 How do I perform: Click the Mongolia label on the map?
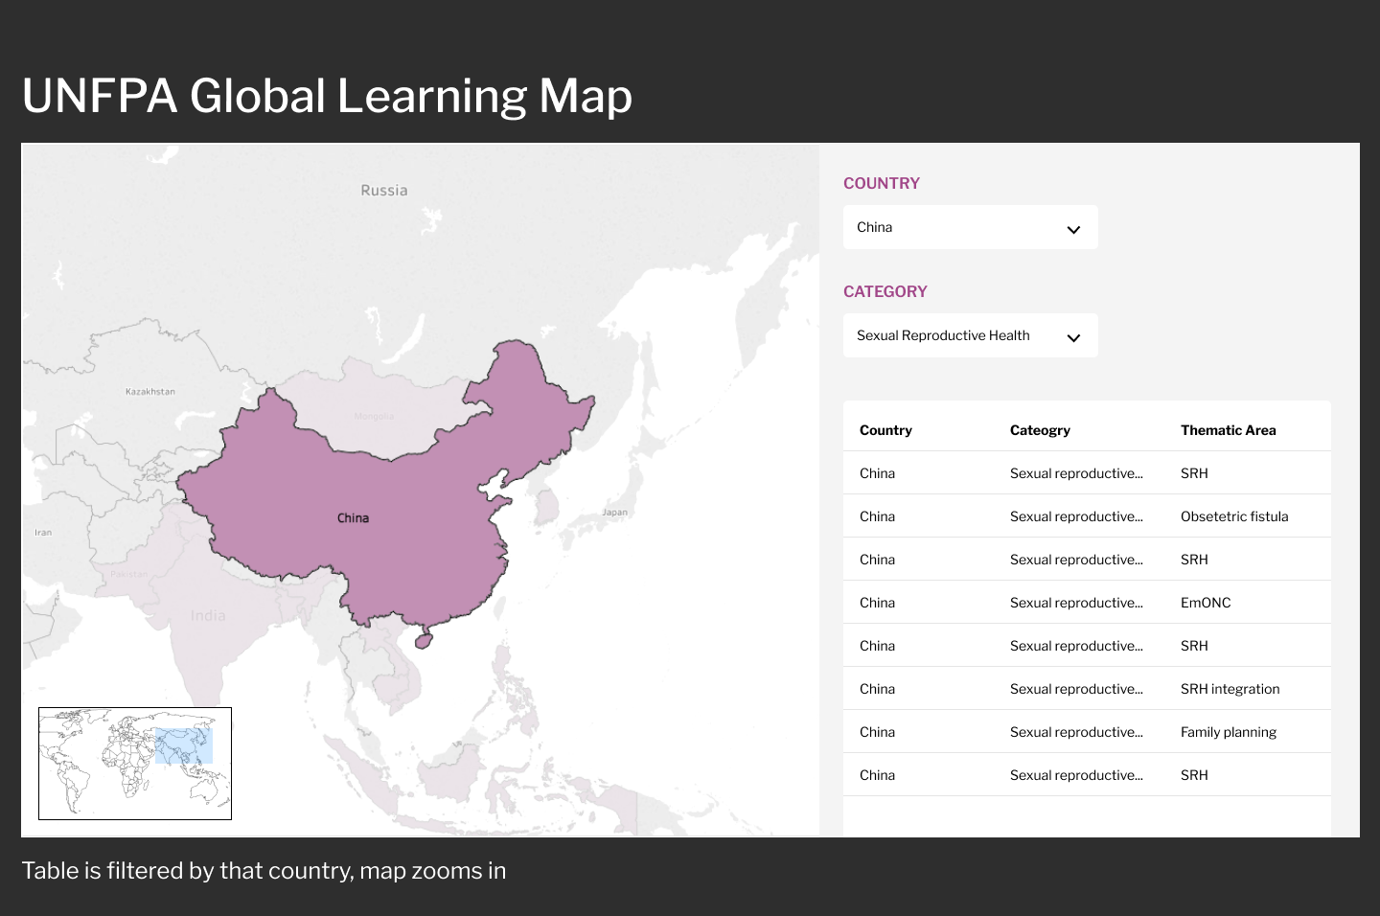(x=374, y=416)
